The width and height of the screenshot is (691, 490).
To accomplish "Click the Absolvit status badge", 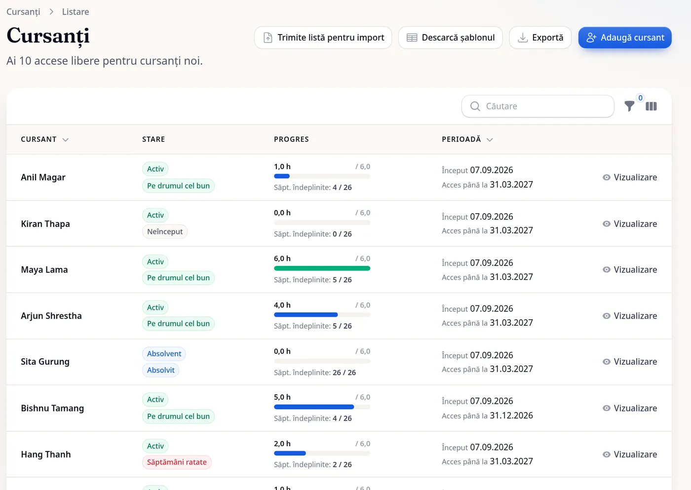I will [161, 371].
